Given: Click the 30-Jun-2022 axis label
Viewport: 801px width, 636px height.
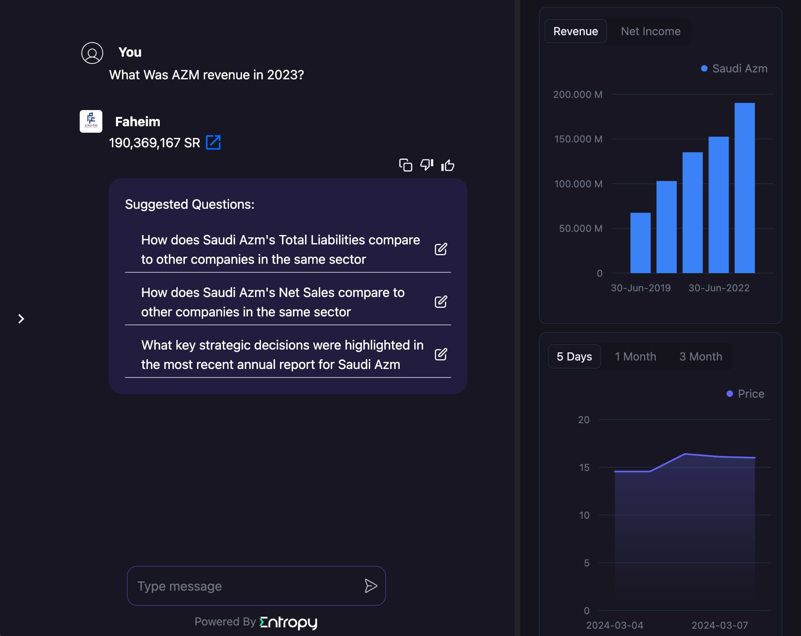Looking at the screenshot, I should pyautogui.click(x=719, y=288).
